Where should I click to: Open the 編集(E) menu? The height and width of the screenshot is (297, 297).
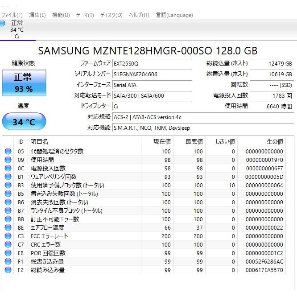tap(37, 15)
